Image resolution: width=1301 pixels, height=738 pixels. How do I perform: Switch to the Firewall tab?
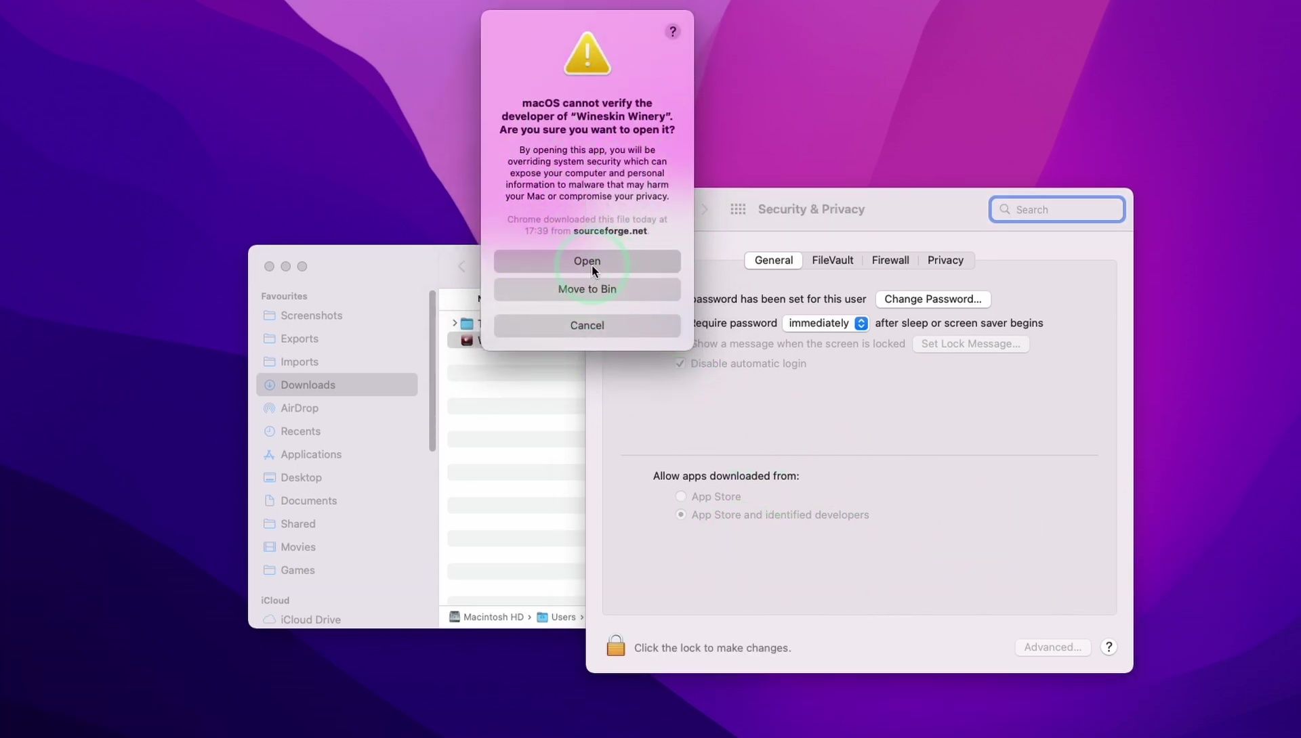tap(890, 261)
